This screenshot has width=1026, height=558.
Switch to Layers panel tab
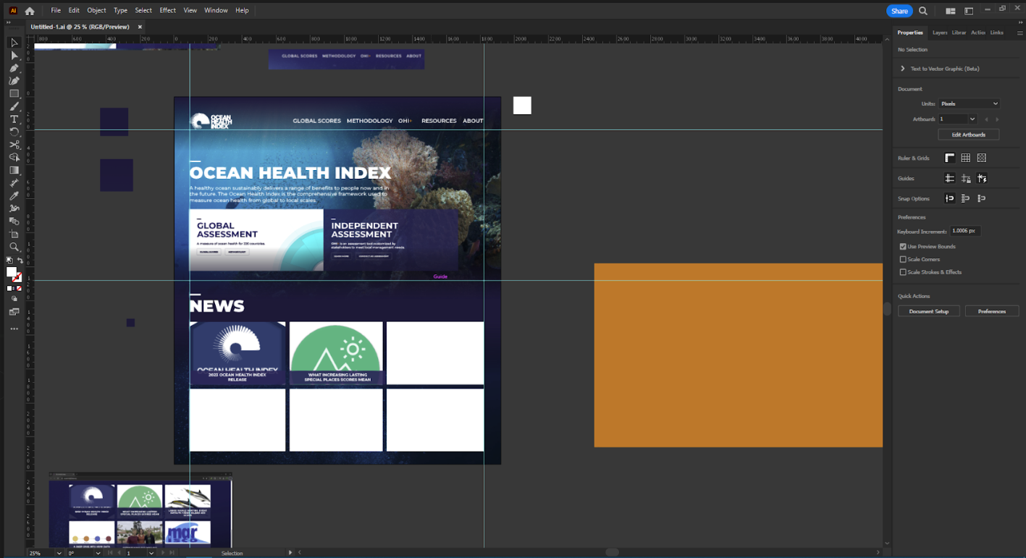point(940,33)
